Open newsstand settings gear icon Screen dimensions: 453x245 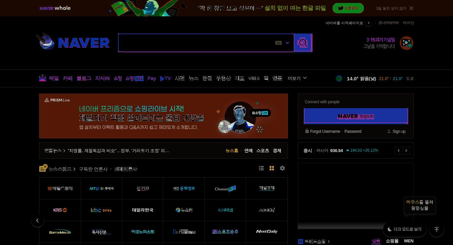point(282,168)
